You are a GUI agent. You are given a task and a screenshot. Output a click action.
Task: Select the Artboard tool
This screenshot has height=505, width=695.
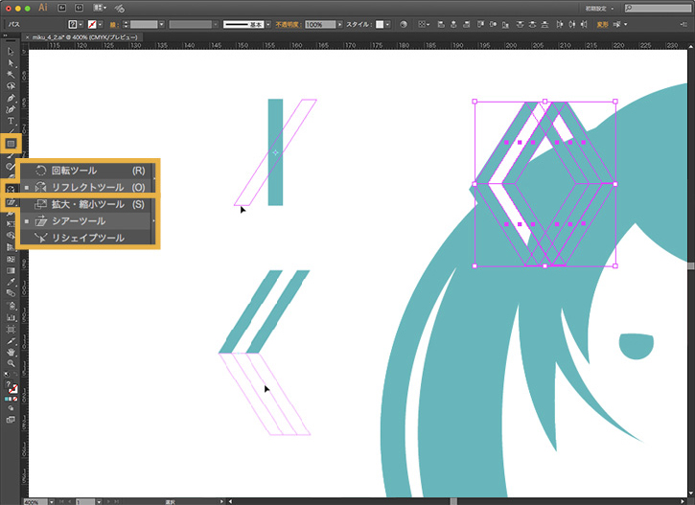pos(11,329)
